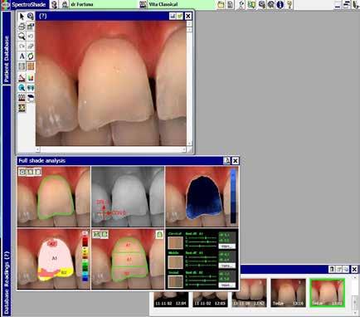Viewport: 360px width, 317px height.
Task: Open the Patient Database side tab
Action: [7, 47]
